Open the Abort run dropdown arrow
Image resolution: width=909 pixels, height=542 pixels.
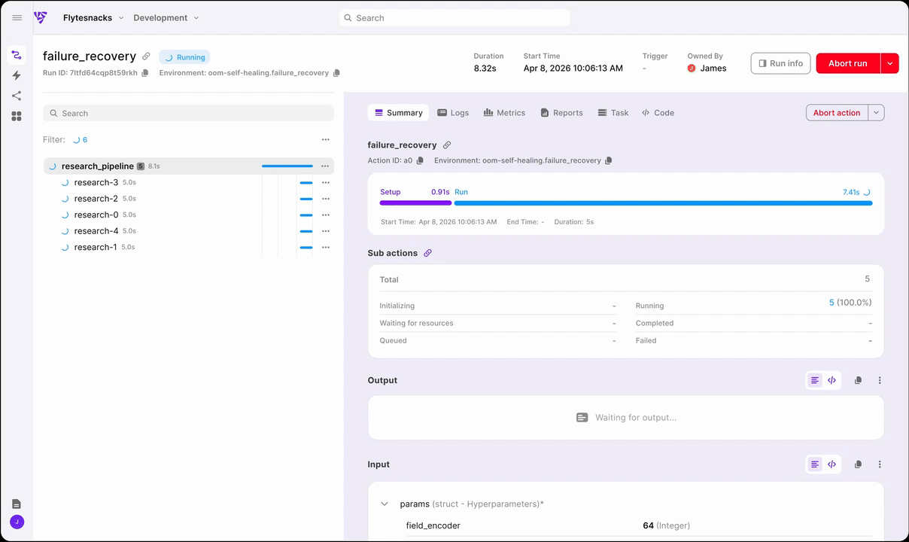[x=889, y=63]
